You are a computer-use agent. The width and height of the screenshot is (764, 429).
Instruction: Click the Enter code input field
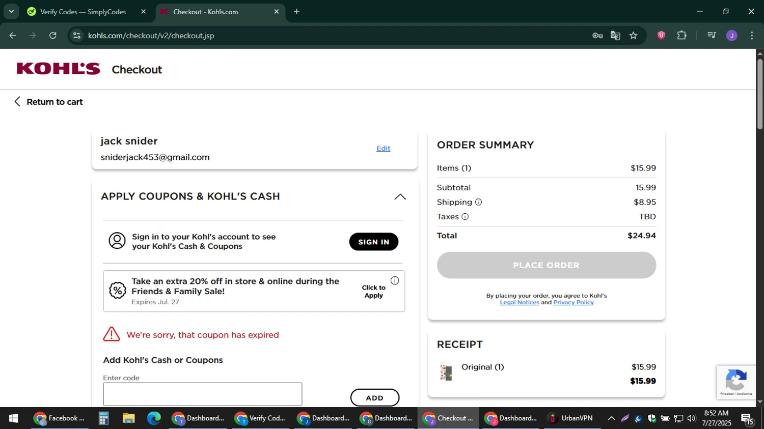coord(203,394)
